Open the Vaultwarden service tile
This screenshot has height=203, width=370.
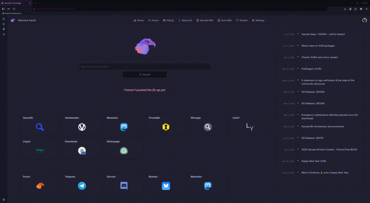(x=82, y=125)
